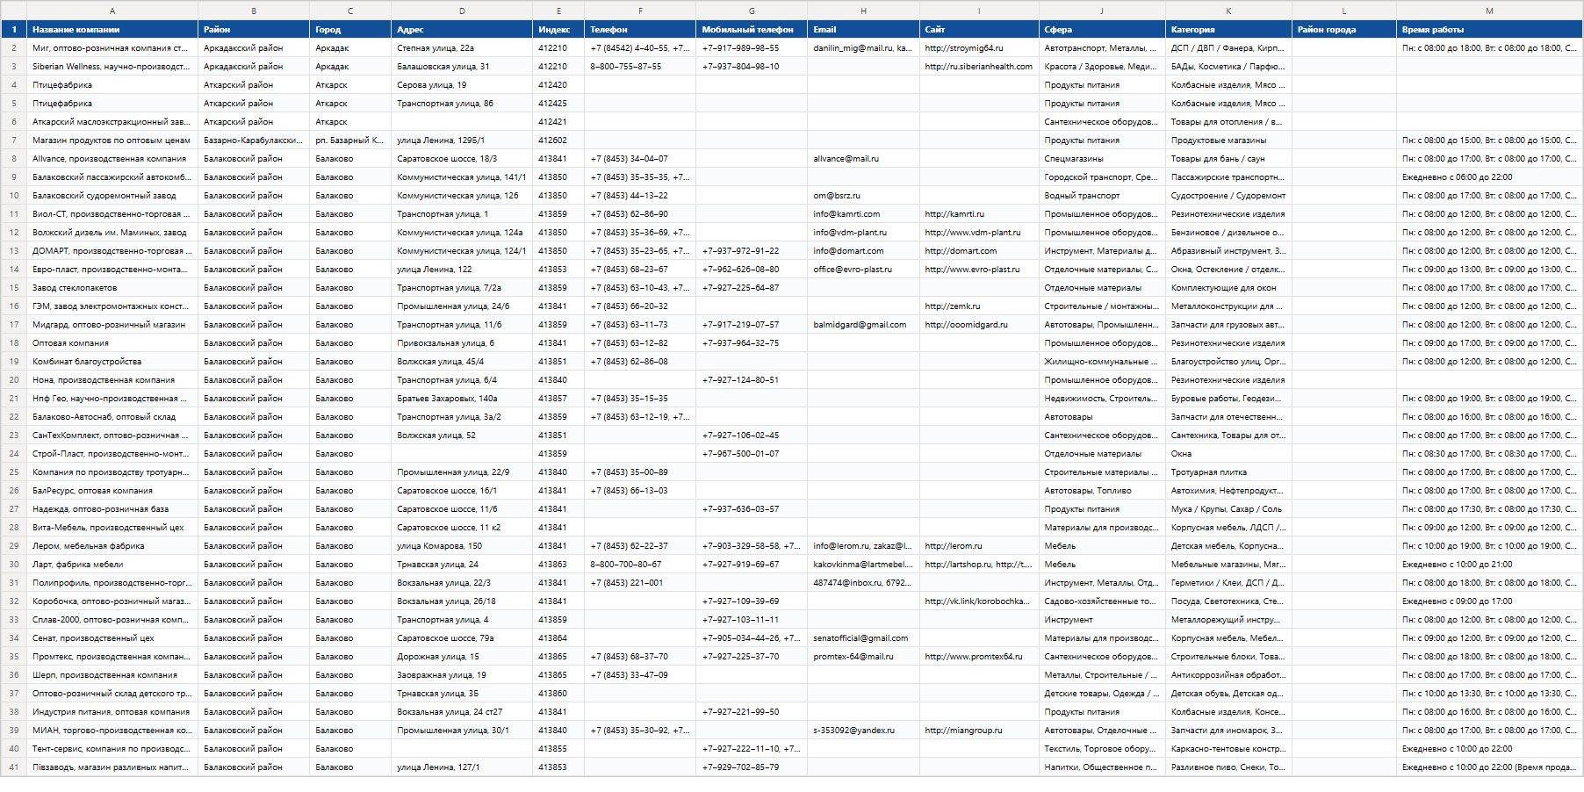Select postal index "412602"
The height and width of the screenshot is (792, 1584).
[x=558, y=140]
